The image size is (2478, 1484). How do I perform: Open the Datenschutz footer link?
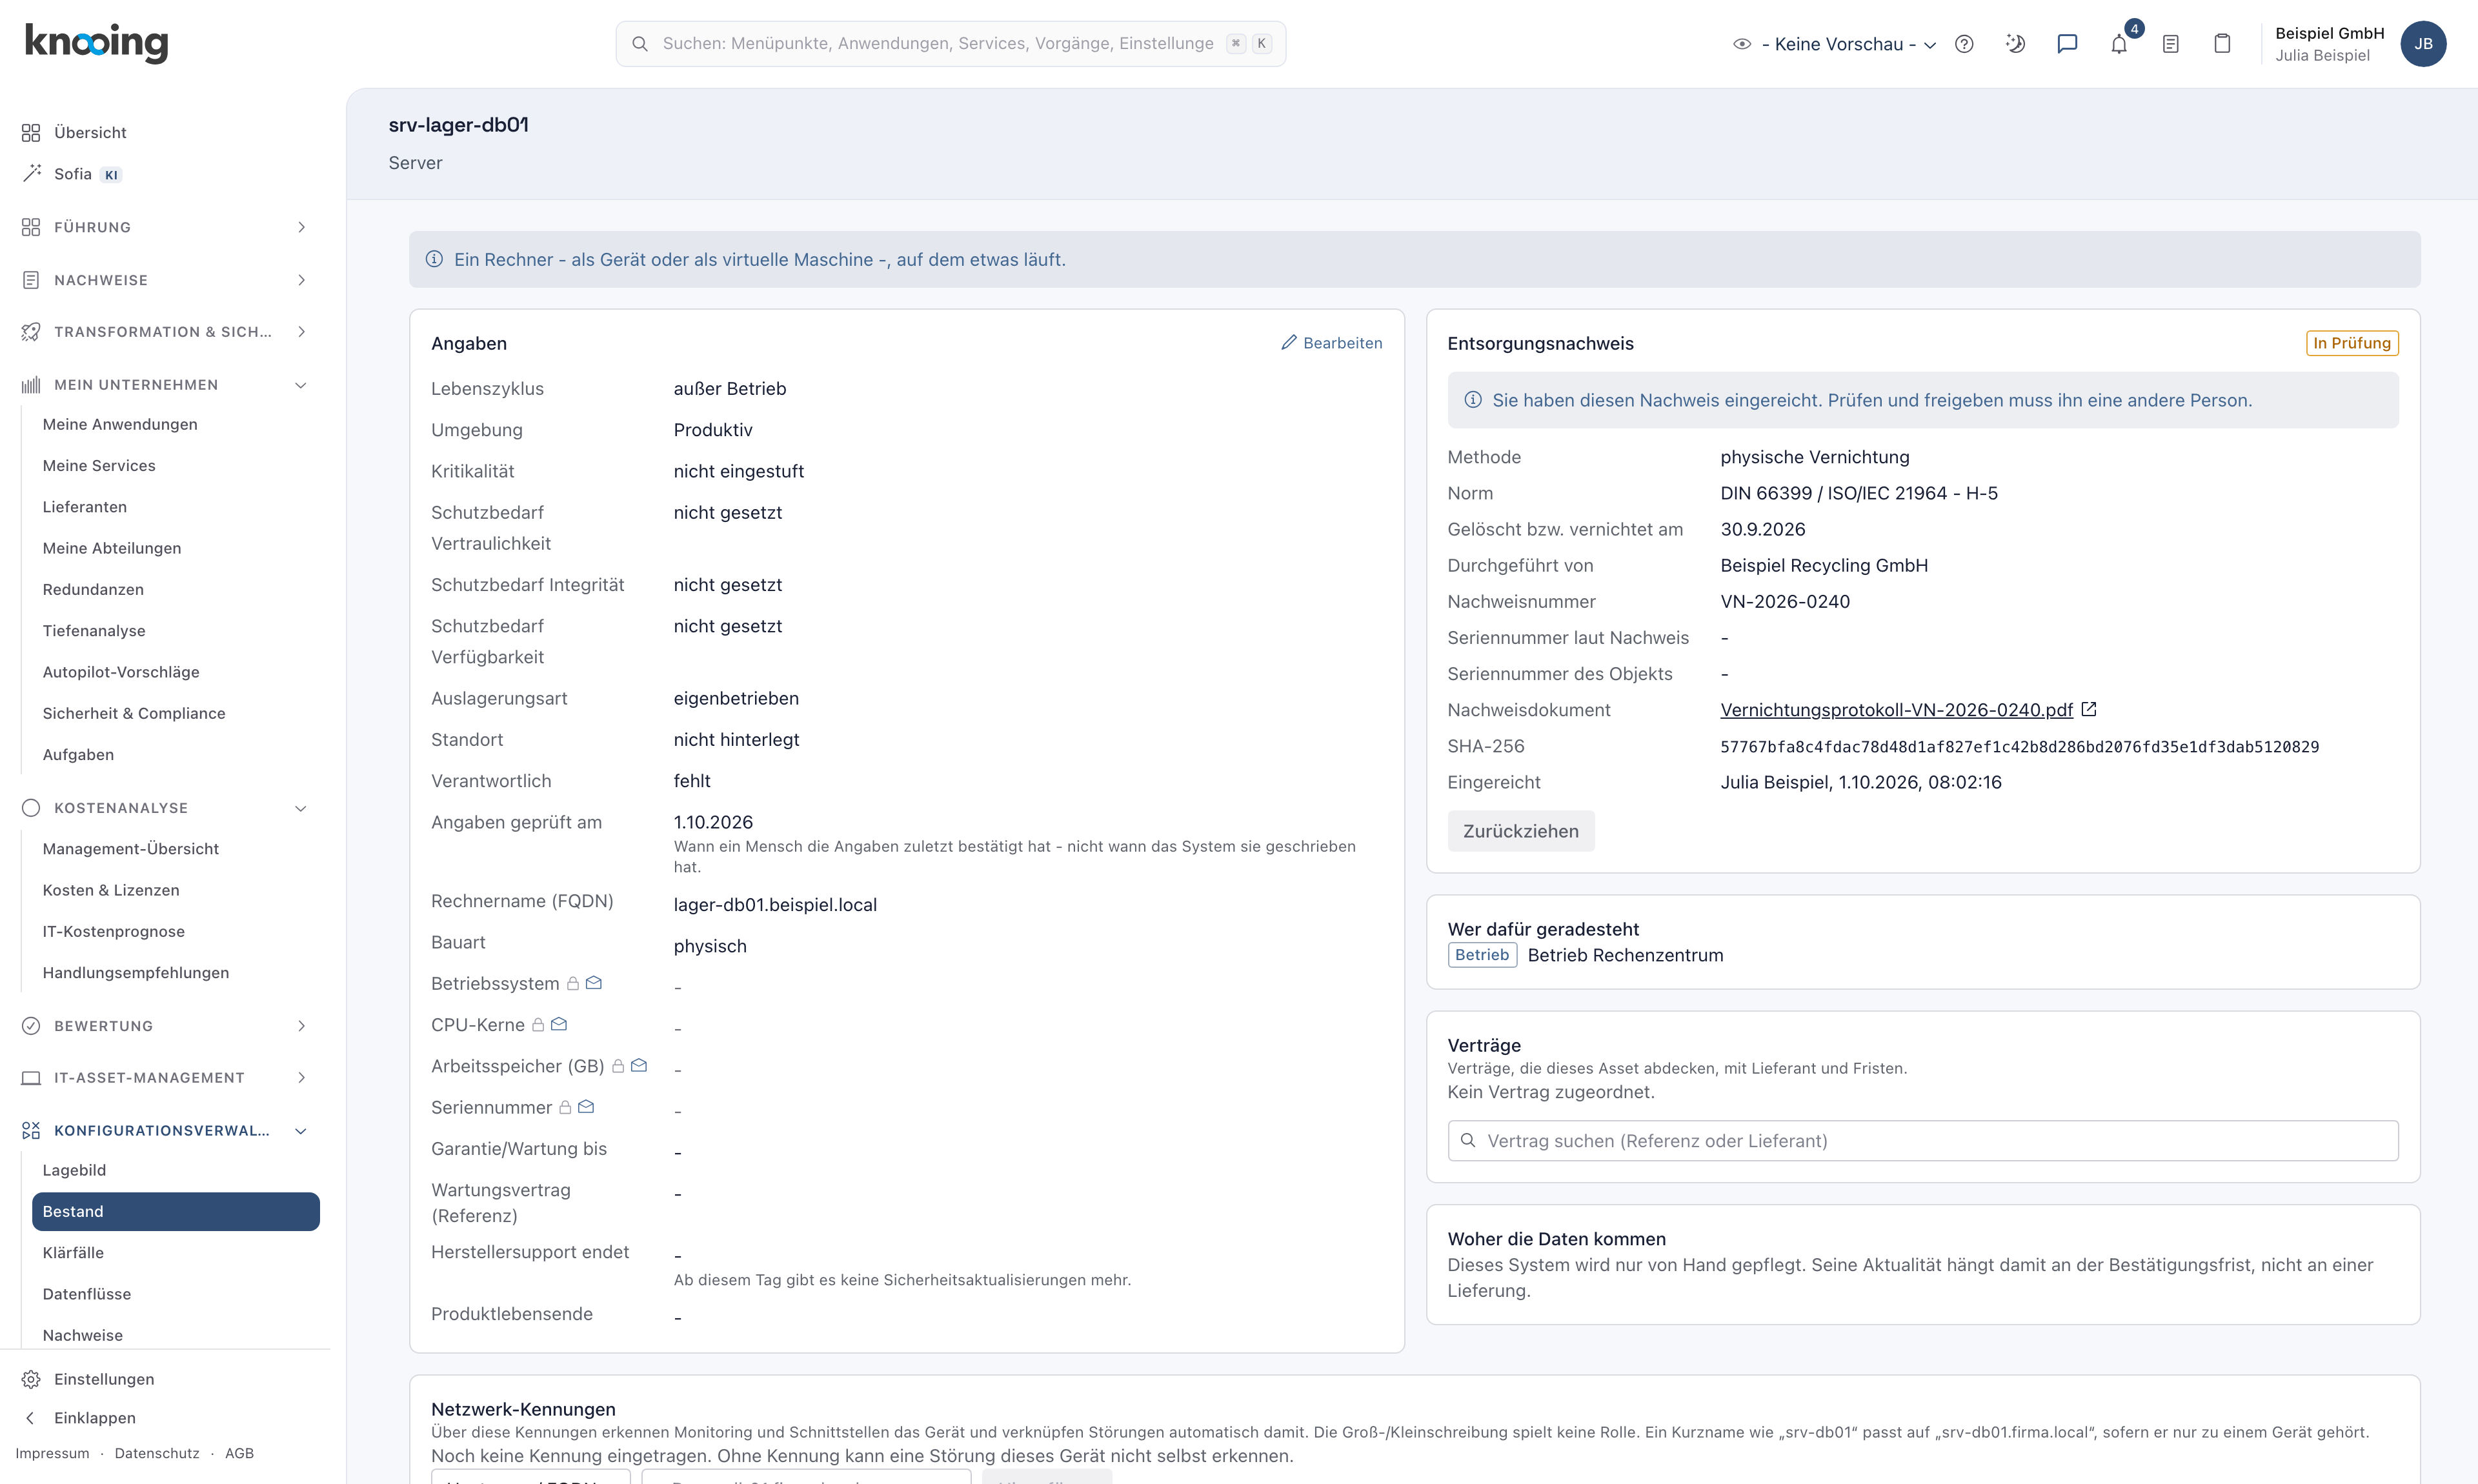[x=157, y=1453]
